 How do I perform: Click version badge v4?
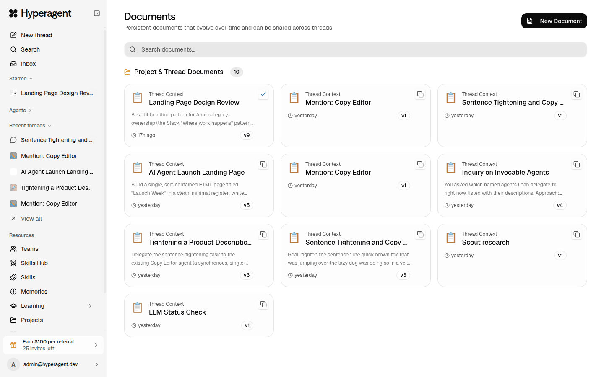point(560,205)
